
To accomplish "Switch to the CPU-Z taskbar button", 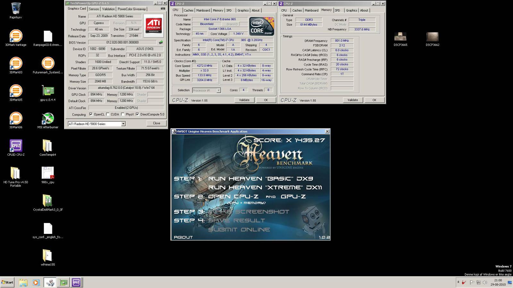I will 76,282.
